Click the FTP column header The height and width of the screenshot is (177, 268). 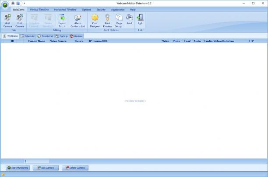251,41
